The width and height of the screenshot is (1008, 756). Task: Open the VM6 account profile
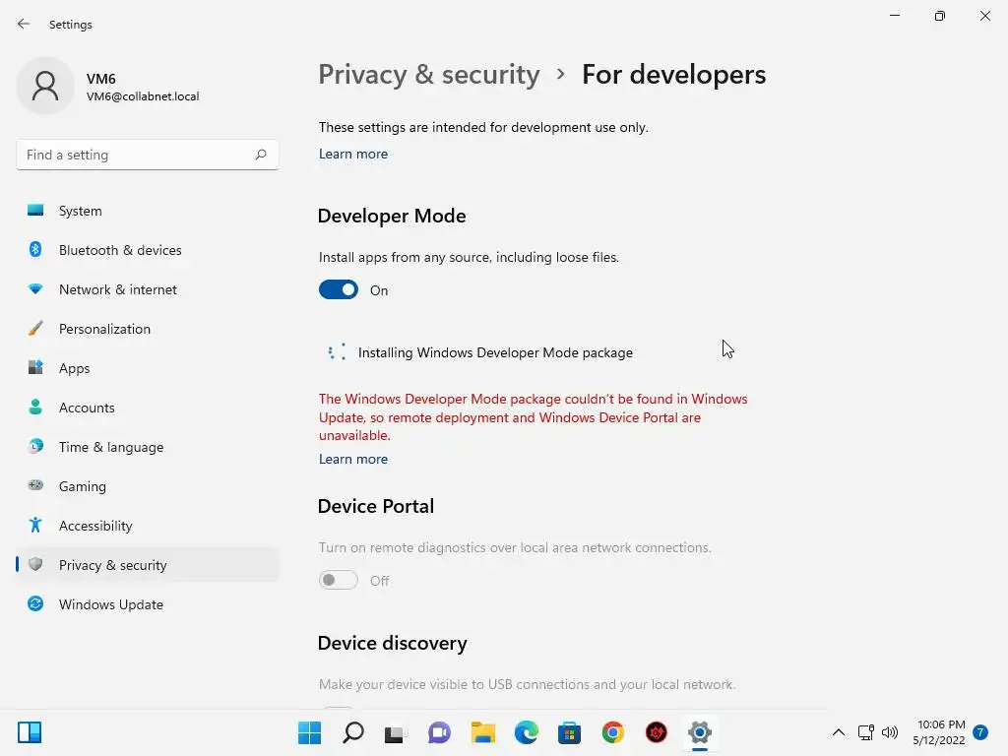click(x=108, y=87)
